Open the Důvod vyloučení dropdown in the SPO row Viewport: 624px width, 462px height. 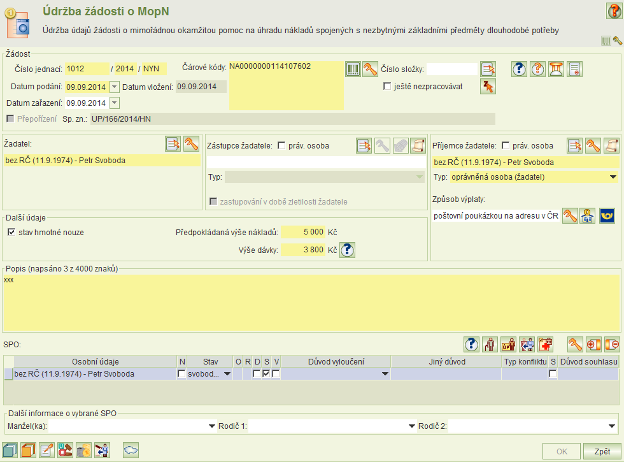pos(385,373)
